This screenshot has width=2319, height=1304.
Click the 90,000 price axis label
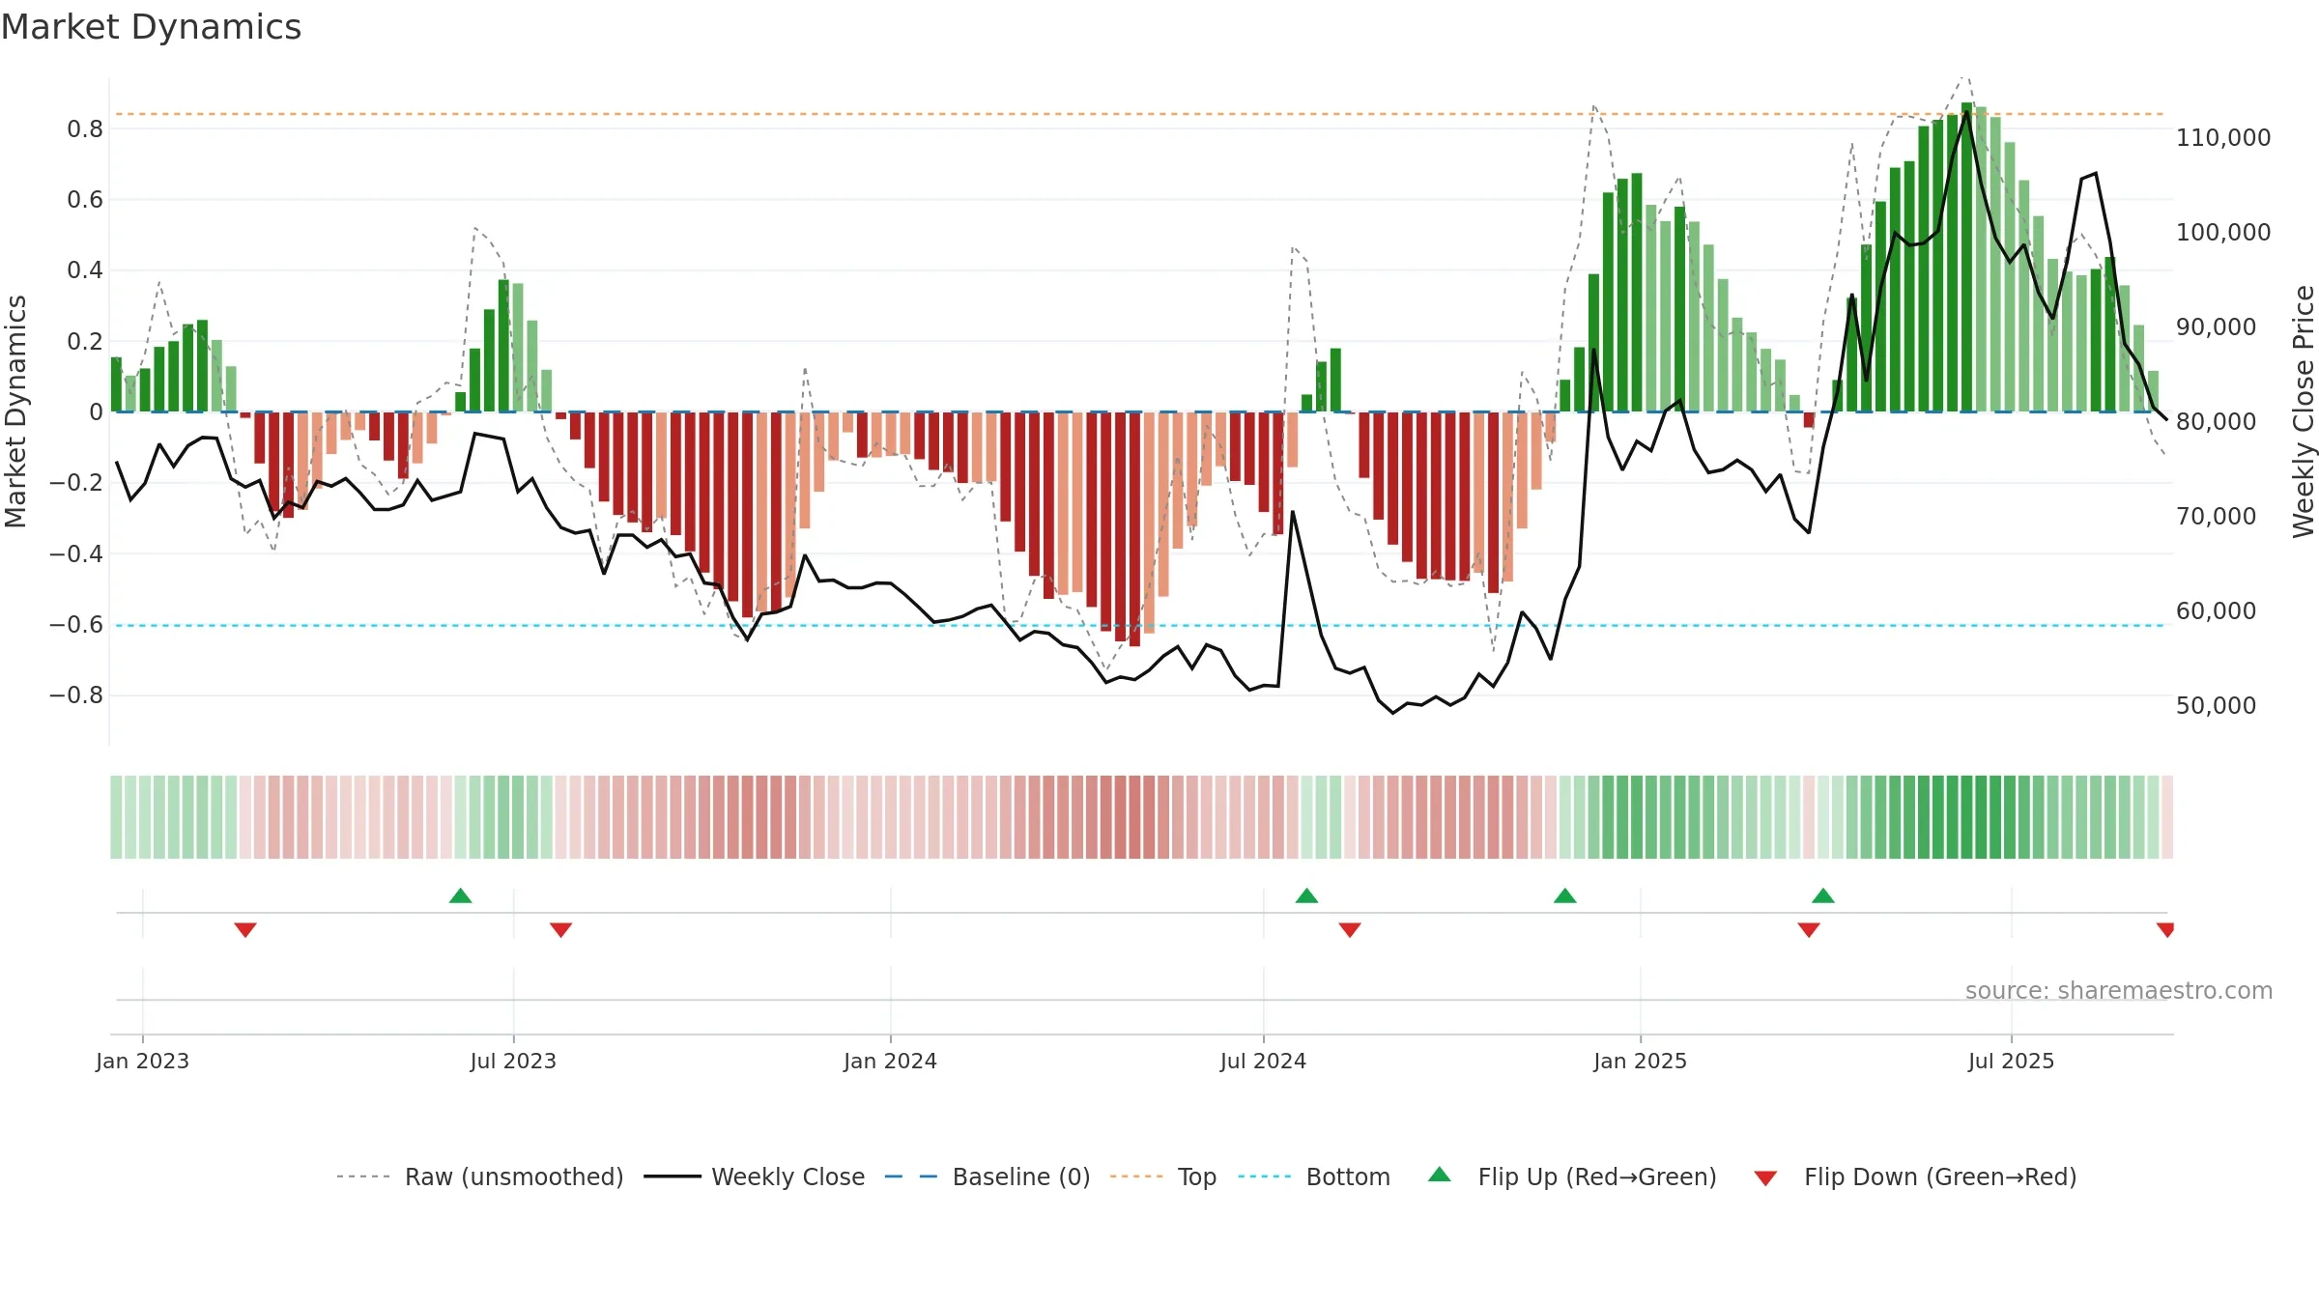click(x=2217, y=327)
